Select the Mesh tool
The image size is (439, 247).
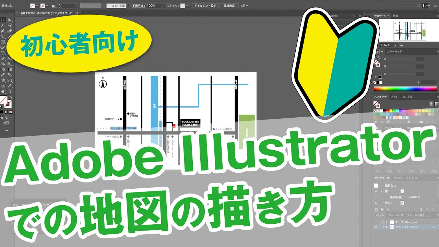tap(3, 69)
